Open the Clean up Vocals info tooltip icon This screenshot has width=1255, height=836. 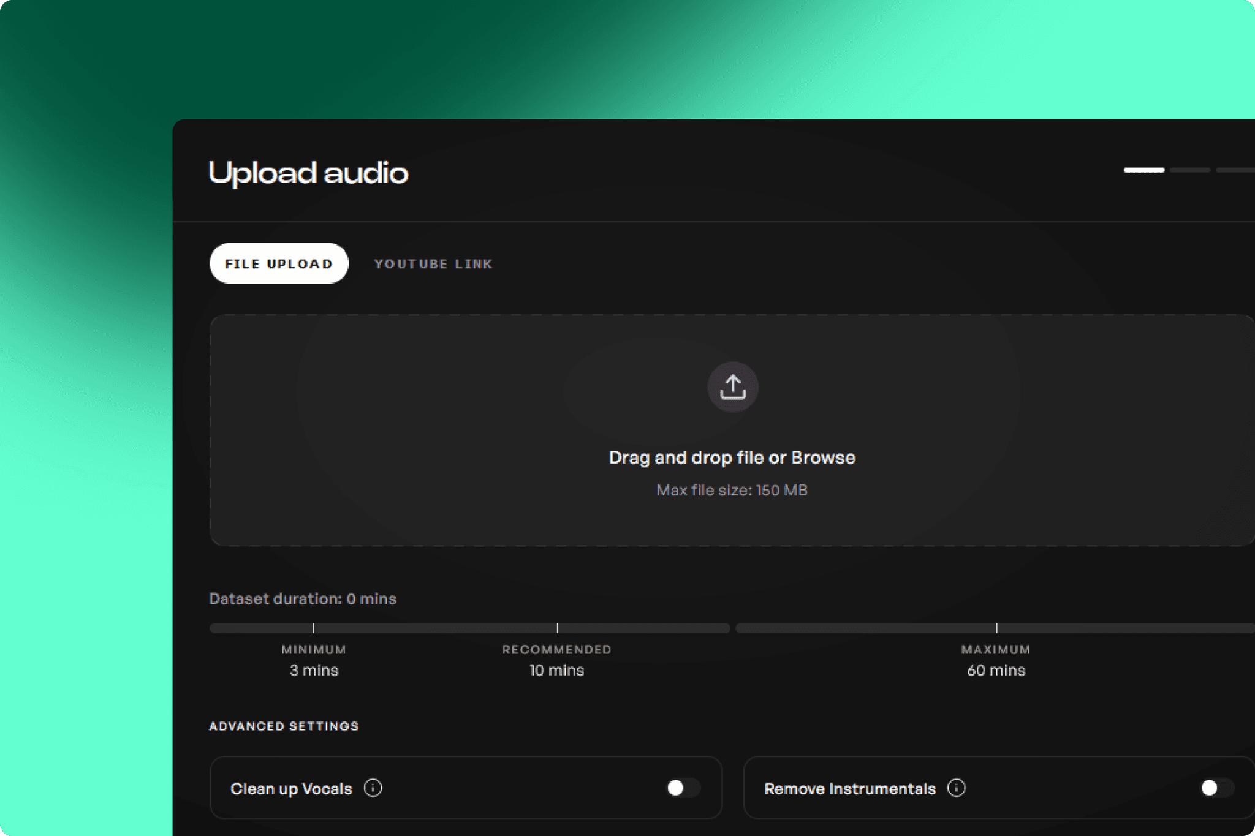(373, 788)
